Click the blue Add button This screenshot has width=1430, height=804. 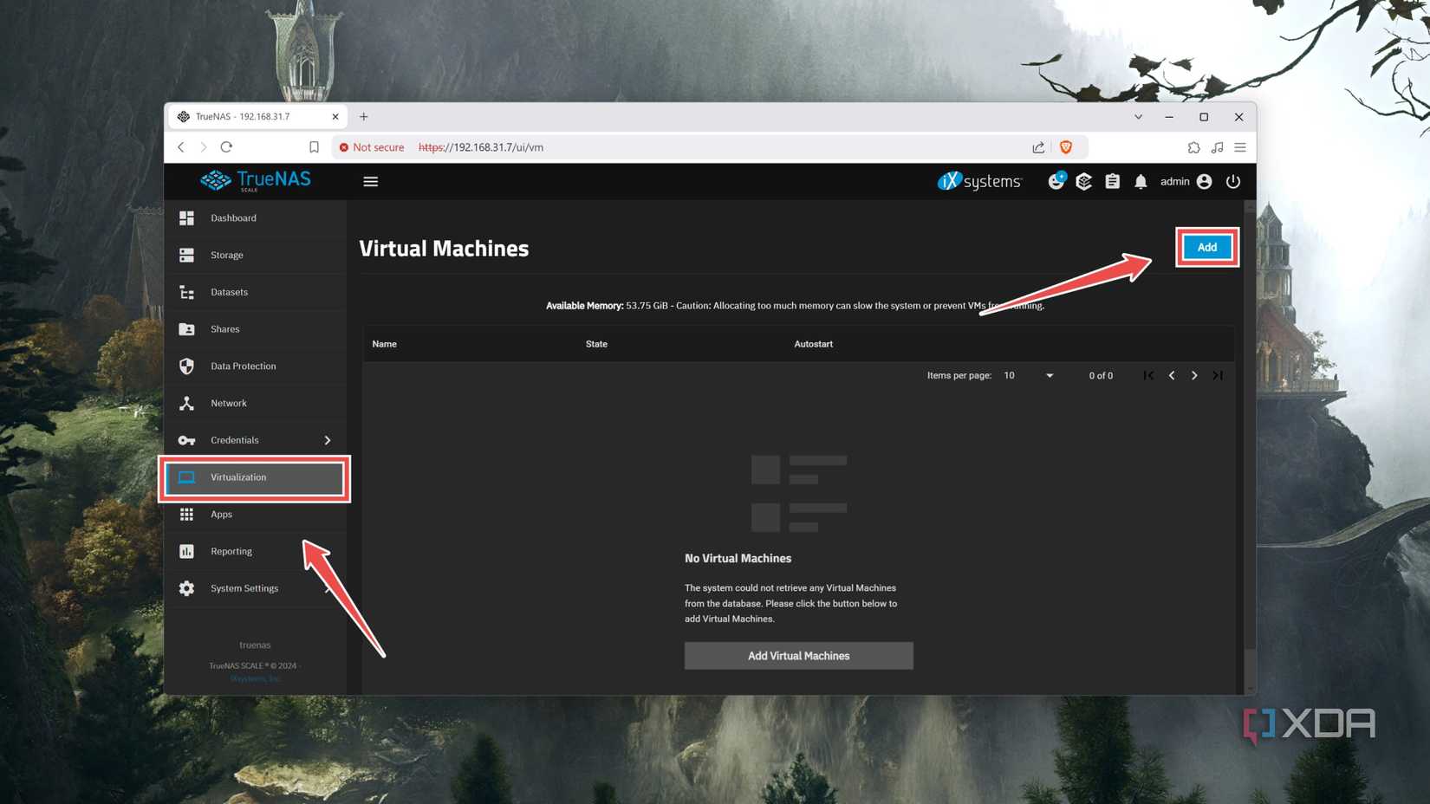[x=1206, y=248]
